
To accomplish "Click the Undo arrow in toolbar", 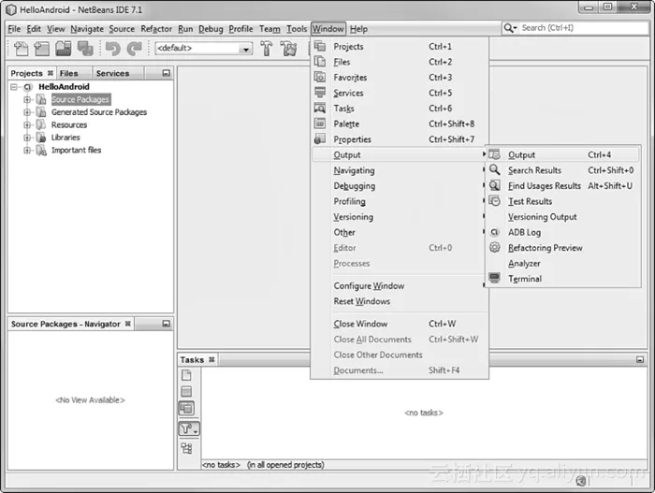I will click(x=113, y=49).
